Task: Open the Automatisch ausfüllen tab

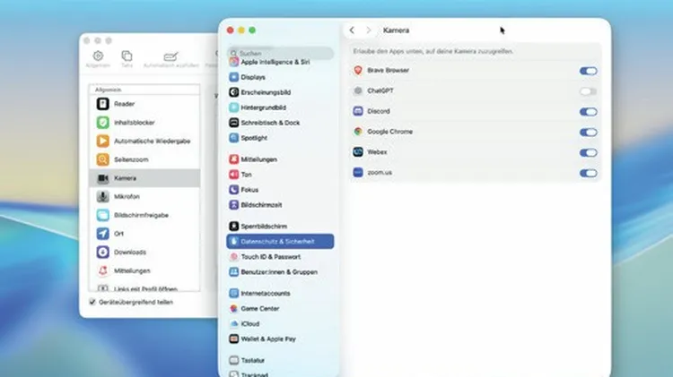Action: point(170,58)
